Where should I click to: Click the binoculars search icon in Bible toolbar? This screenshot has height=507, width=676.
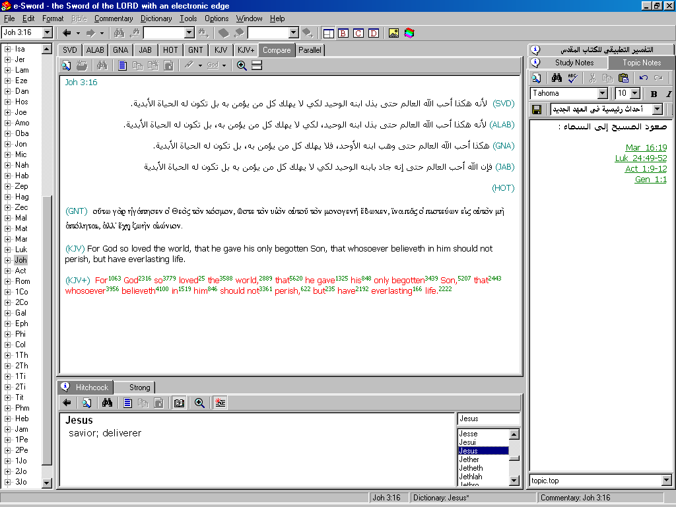[102, 65]
